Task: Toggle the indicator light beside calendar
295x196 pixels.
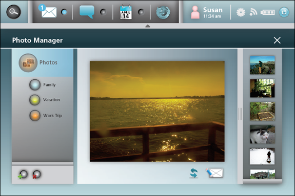Action: pyautogui.click(x=141, y=12)
